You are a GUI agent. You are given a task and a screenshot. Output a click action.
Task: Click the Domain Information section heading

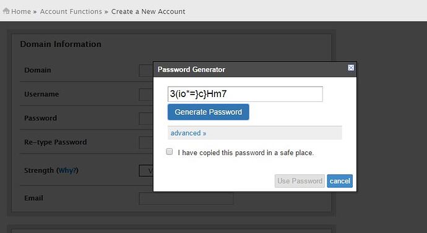(61, 44)
